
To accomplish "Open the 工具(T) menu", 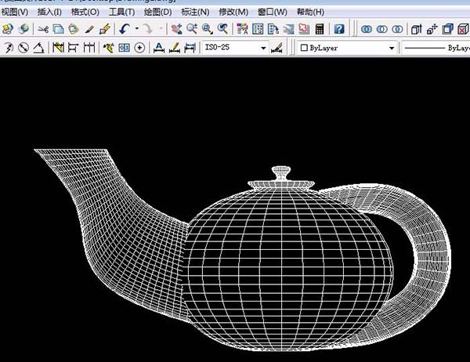I will tap(121, 12).
